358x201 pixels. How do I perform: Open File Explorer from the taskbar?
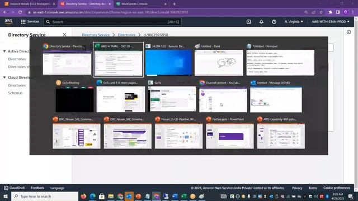111,196
